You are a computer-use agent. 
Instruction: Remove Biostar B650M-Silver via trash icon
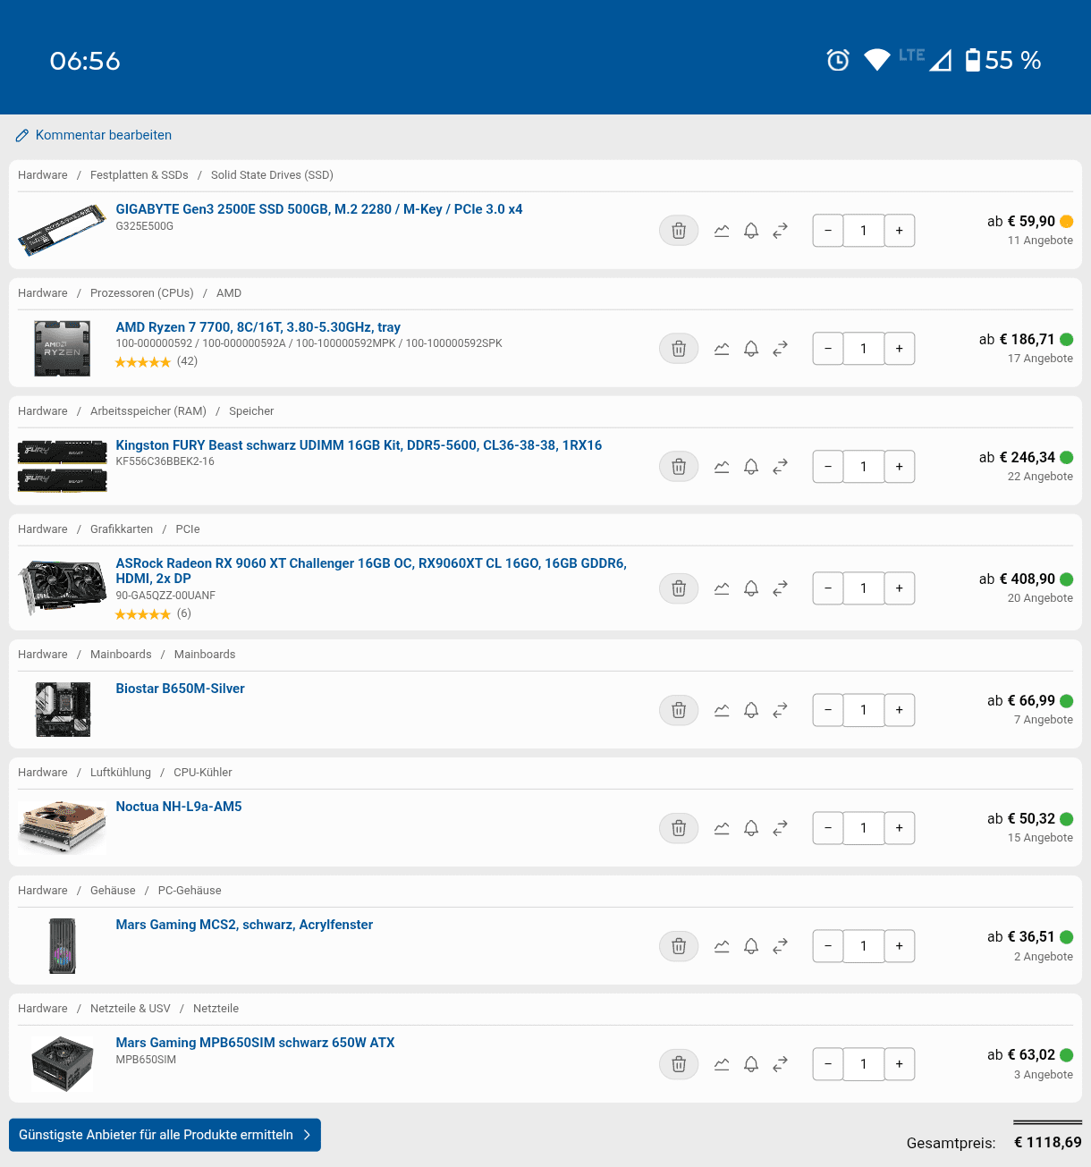click(679, 710)
